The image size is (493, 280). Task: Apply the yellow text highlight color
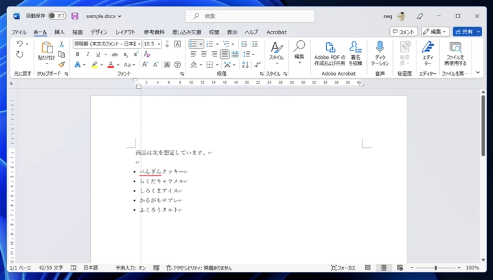click(94, 65)
